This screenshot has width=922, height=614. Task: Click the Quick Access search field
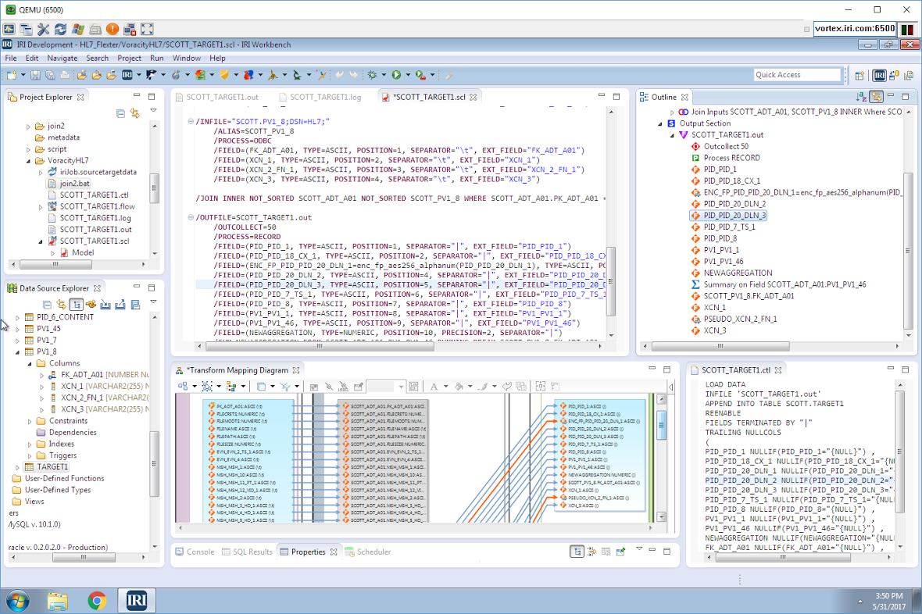coord(797,75)
